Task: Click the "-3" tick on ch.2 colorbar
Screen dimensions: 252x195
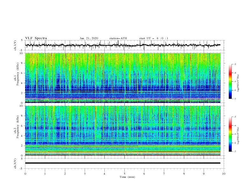Action: [x=234, y=117]
